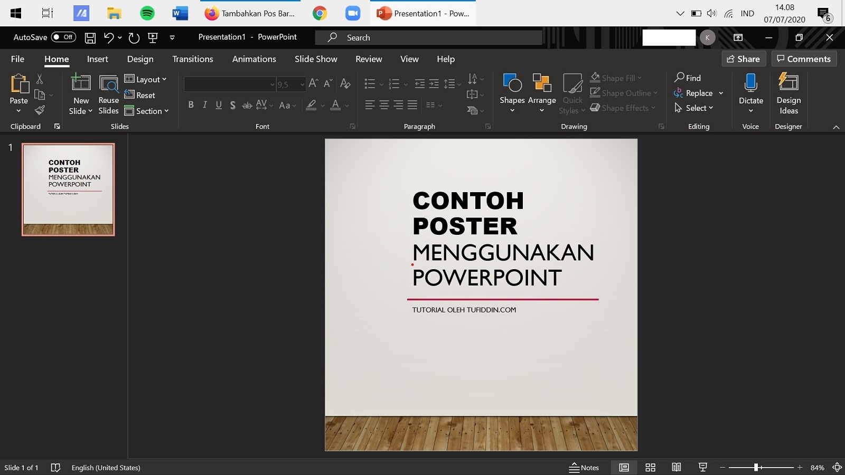Click the font name field
Image resolution: width=845 pixels, height=475 pixels.
(x=230, y=84)
